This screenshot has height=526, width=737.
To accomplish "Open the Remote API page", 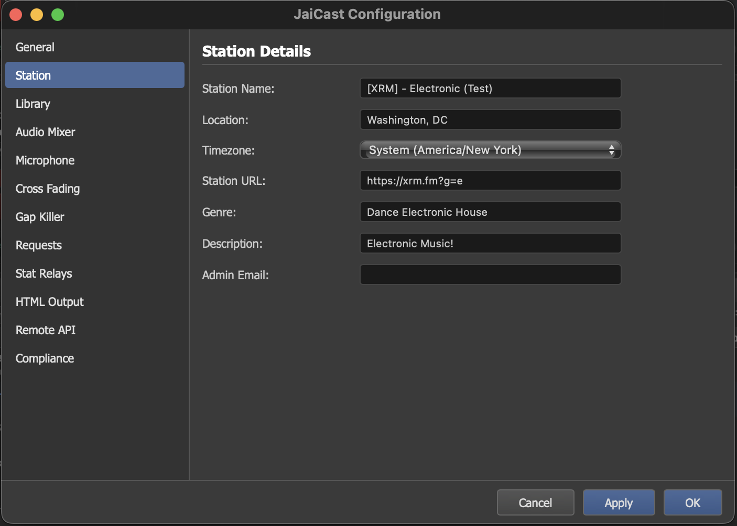I will 94,330.
